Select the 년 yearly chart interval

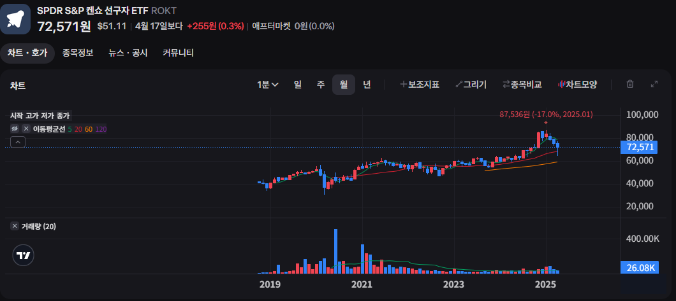point(367,85)
